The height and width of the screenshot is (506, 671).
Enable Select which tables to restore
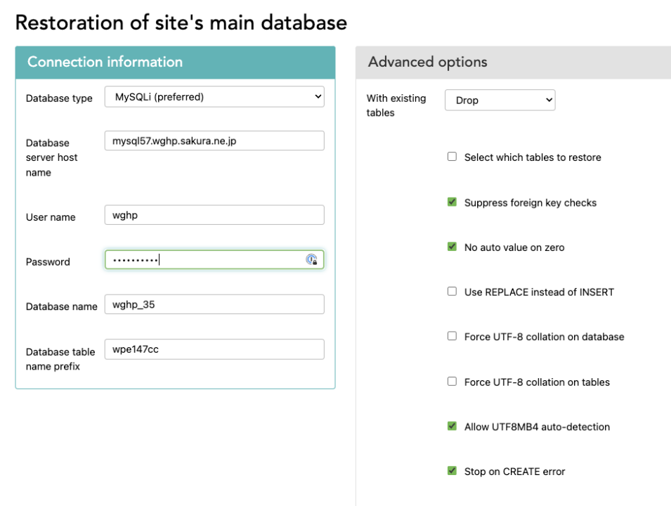coord(452,157)
